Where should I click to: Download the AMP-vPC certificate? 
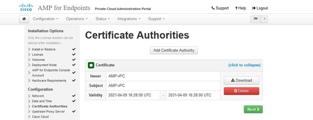(242, 80)
